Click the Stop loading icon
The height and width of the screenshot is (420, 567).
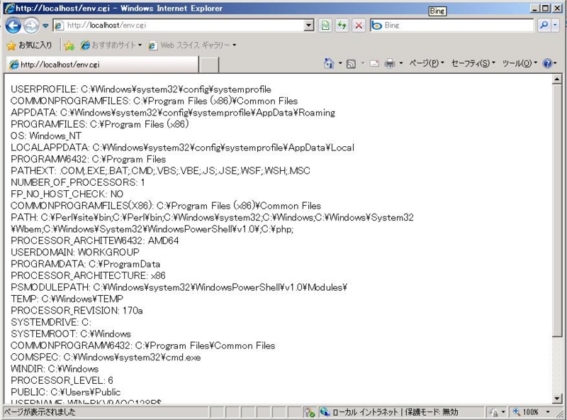pos(357,26)
